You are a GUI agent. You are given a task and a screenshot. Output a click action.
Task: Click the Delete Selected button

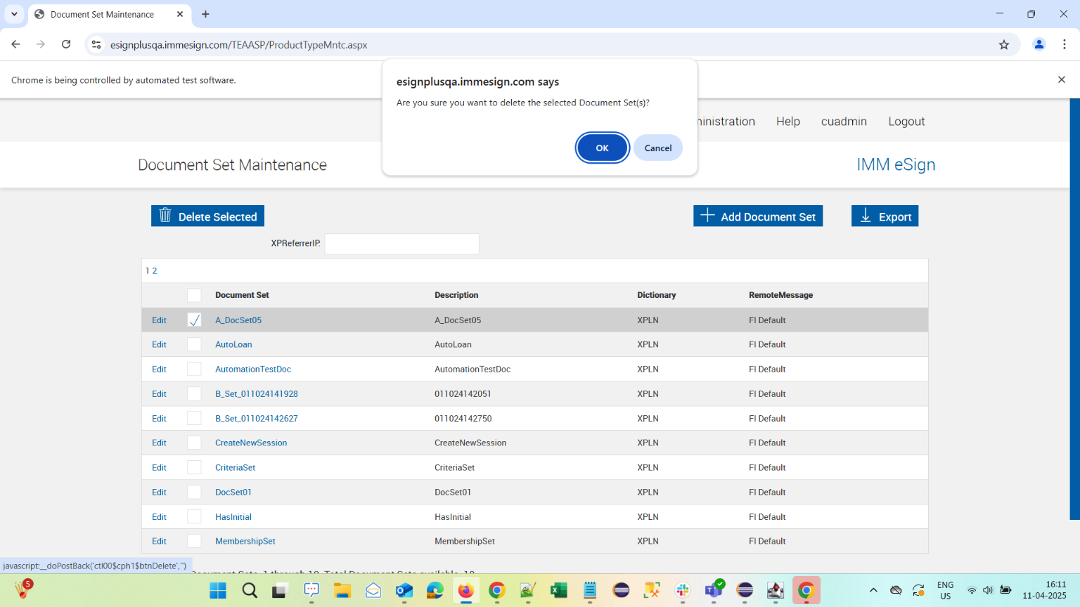(x=207, y=216)
